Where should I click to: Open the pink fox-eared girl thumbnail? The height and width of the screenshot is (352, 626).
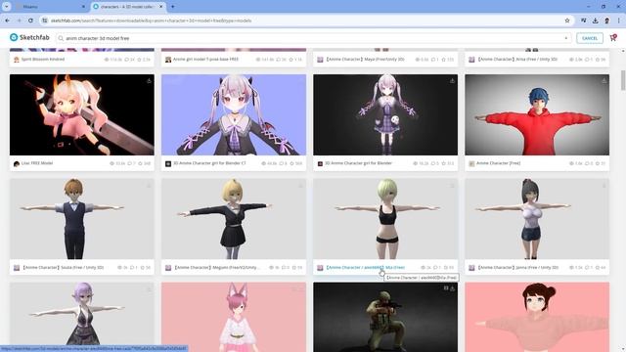click(x=234, y=317)
